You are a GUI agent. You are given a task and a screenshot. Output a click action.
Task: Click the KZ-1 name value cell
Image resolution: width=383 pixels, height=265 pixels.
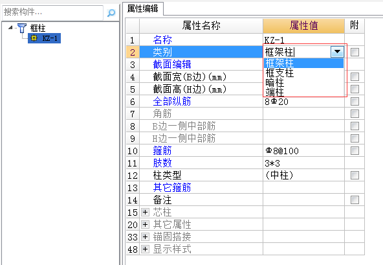303,40
